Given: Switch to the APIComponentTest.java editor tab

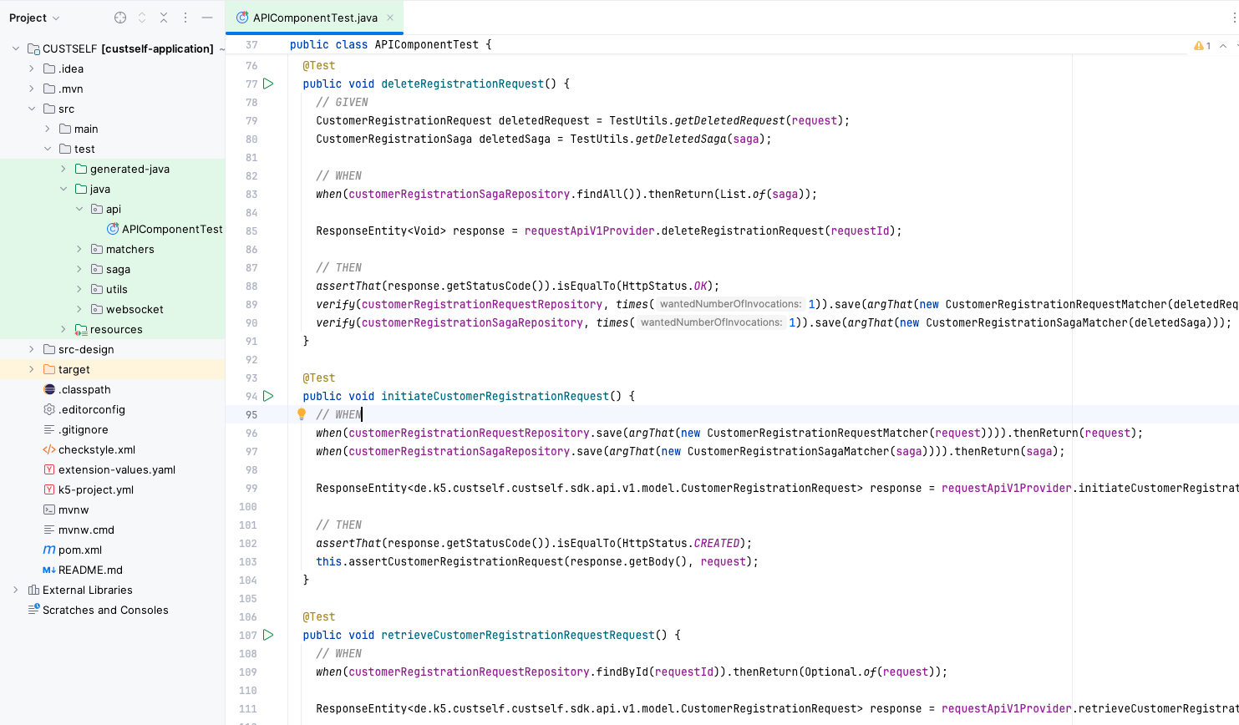Looking at the screenshot, I should coord(315,17).
